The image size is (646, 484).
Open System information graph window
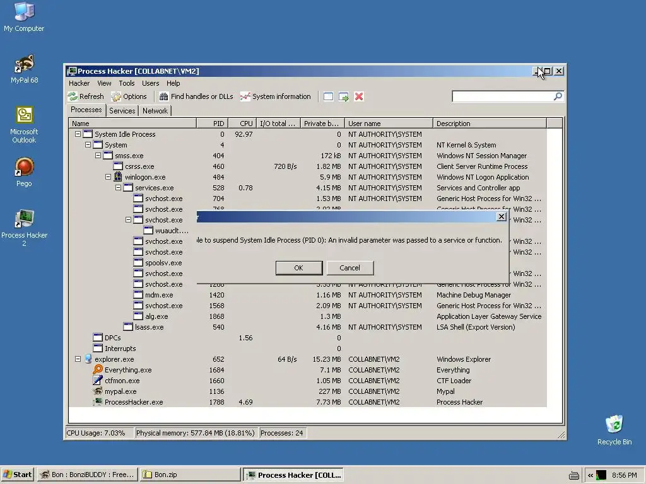coord(276,96)
